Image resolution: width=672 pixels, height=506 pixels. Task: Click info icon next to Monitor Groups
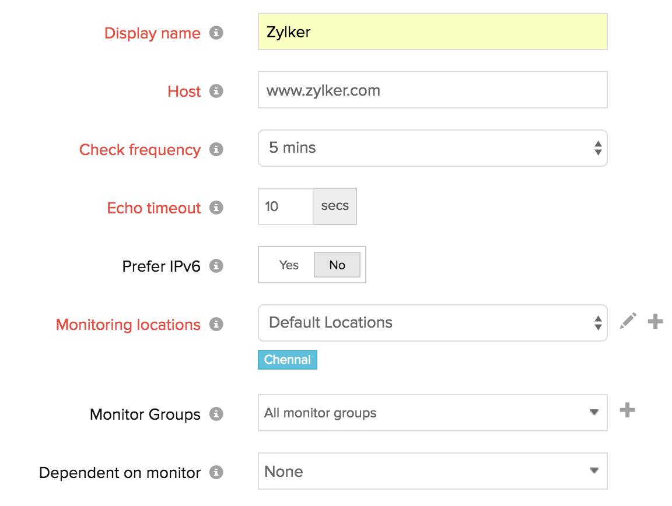pyautogui.click(x=216, y=414)
